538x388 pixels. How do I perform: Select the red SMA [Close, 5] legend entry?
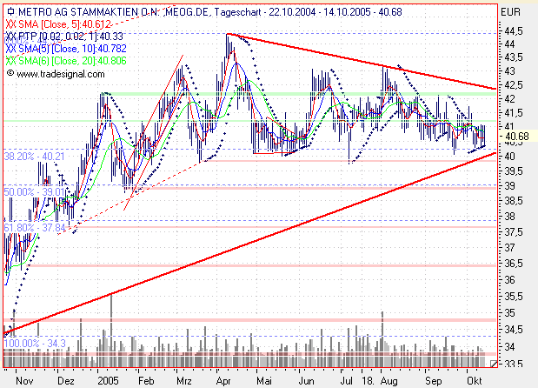tap(58, 24)
